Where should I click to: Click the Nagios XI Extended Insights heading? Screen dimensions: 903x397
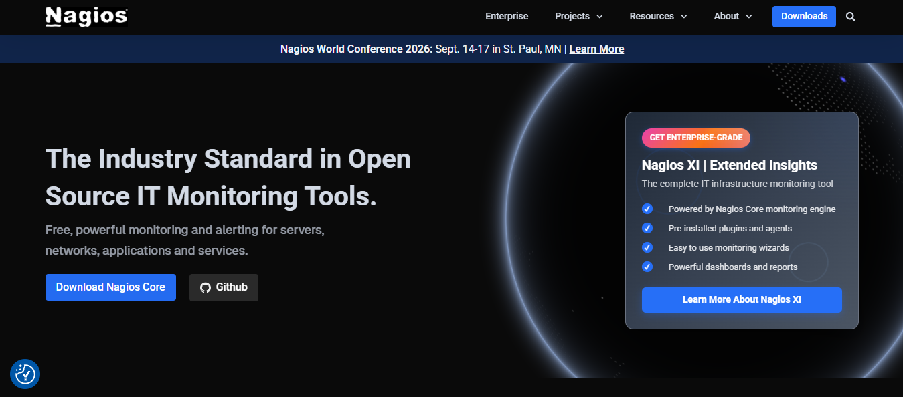[x=729, y=165]
